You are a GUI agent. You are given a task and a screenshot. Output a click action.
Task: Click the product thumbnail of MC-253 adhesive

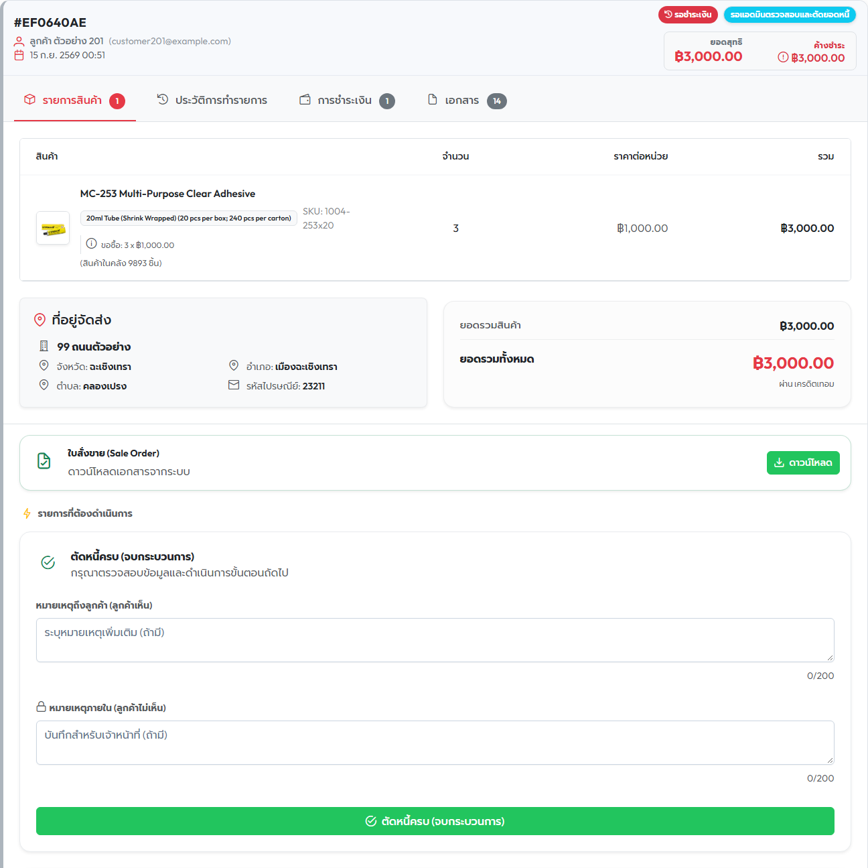coord(53,228)
